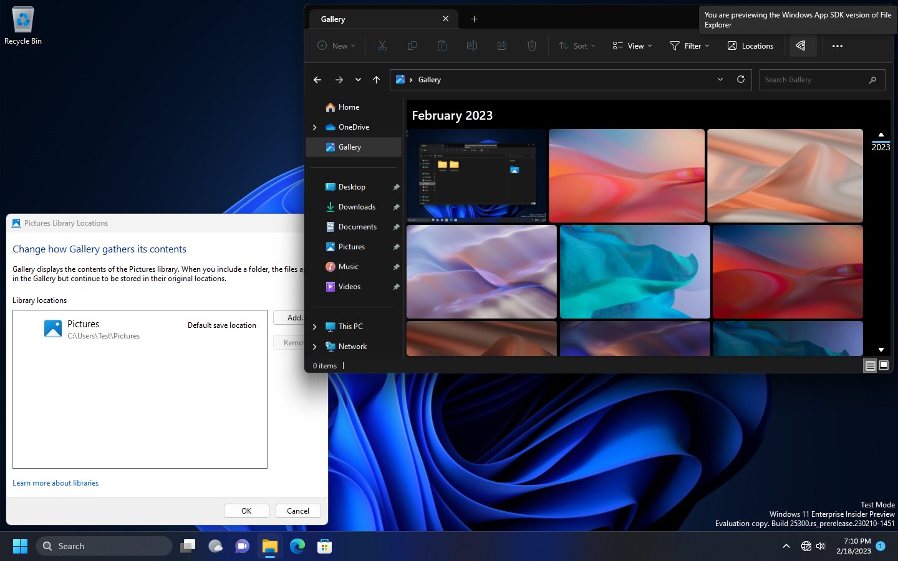
Task: Click OK in the Pictures Library Locations dialog
Action: [x=246, y=511]
